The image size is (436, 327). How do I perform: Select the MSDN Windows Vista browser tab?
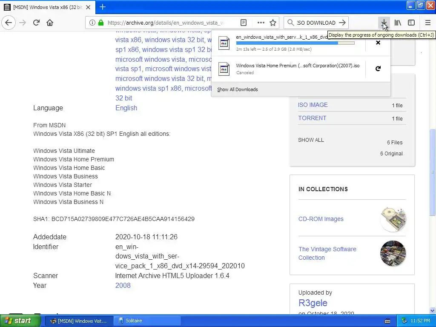(x=48, y=7)
